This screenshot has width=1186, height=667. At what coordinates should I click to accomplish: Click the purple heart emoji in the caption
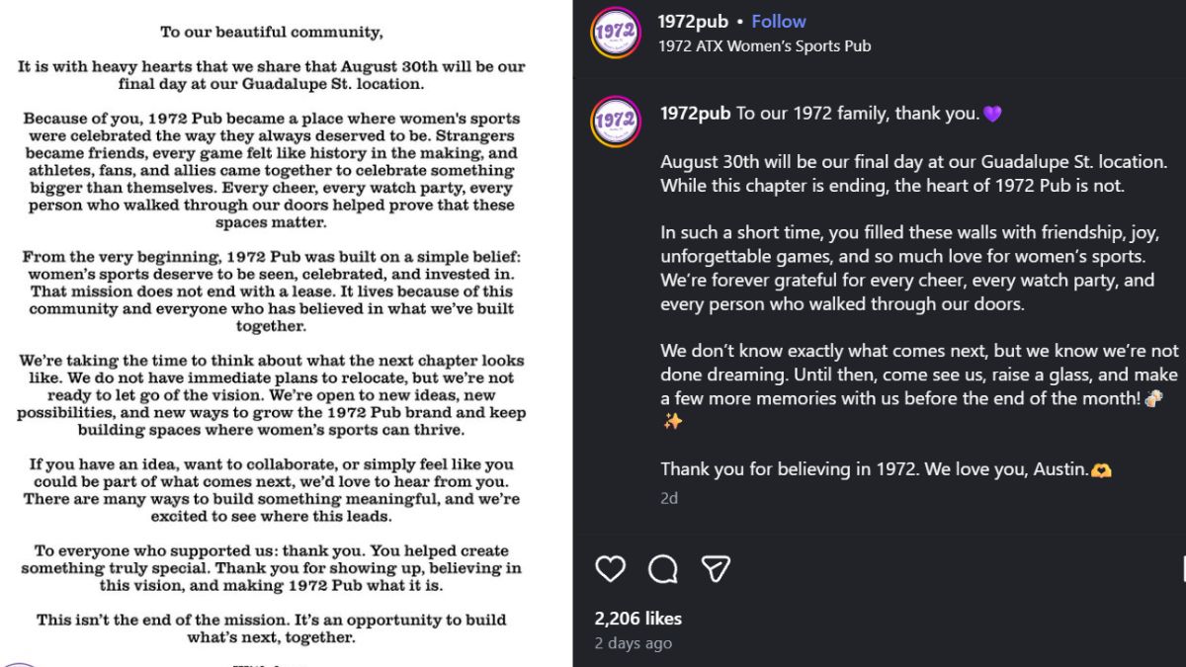[992, 114]
